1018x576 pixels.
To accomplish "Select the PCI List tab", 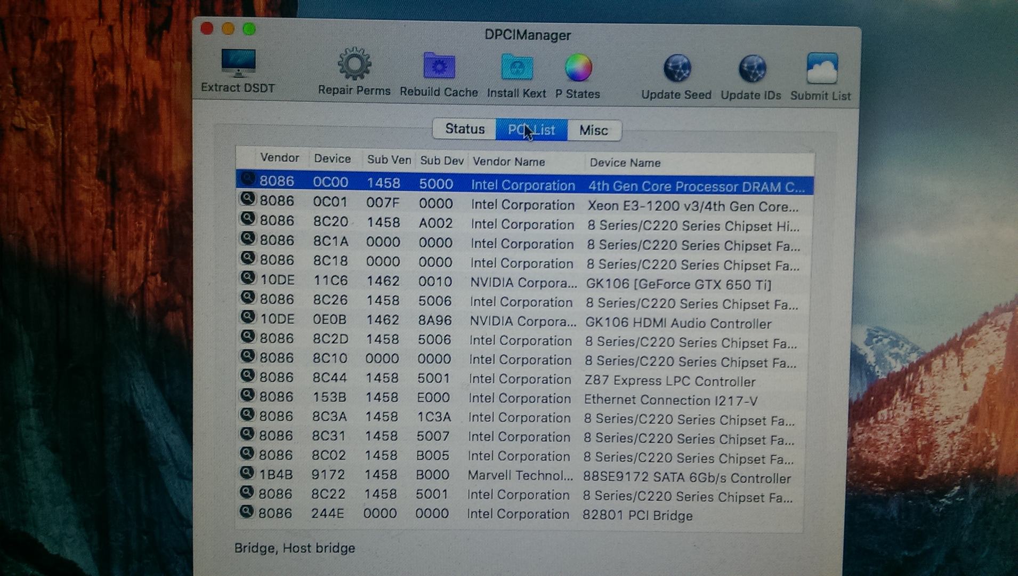I will point(531,130).
